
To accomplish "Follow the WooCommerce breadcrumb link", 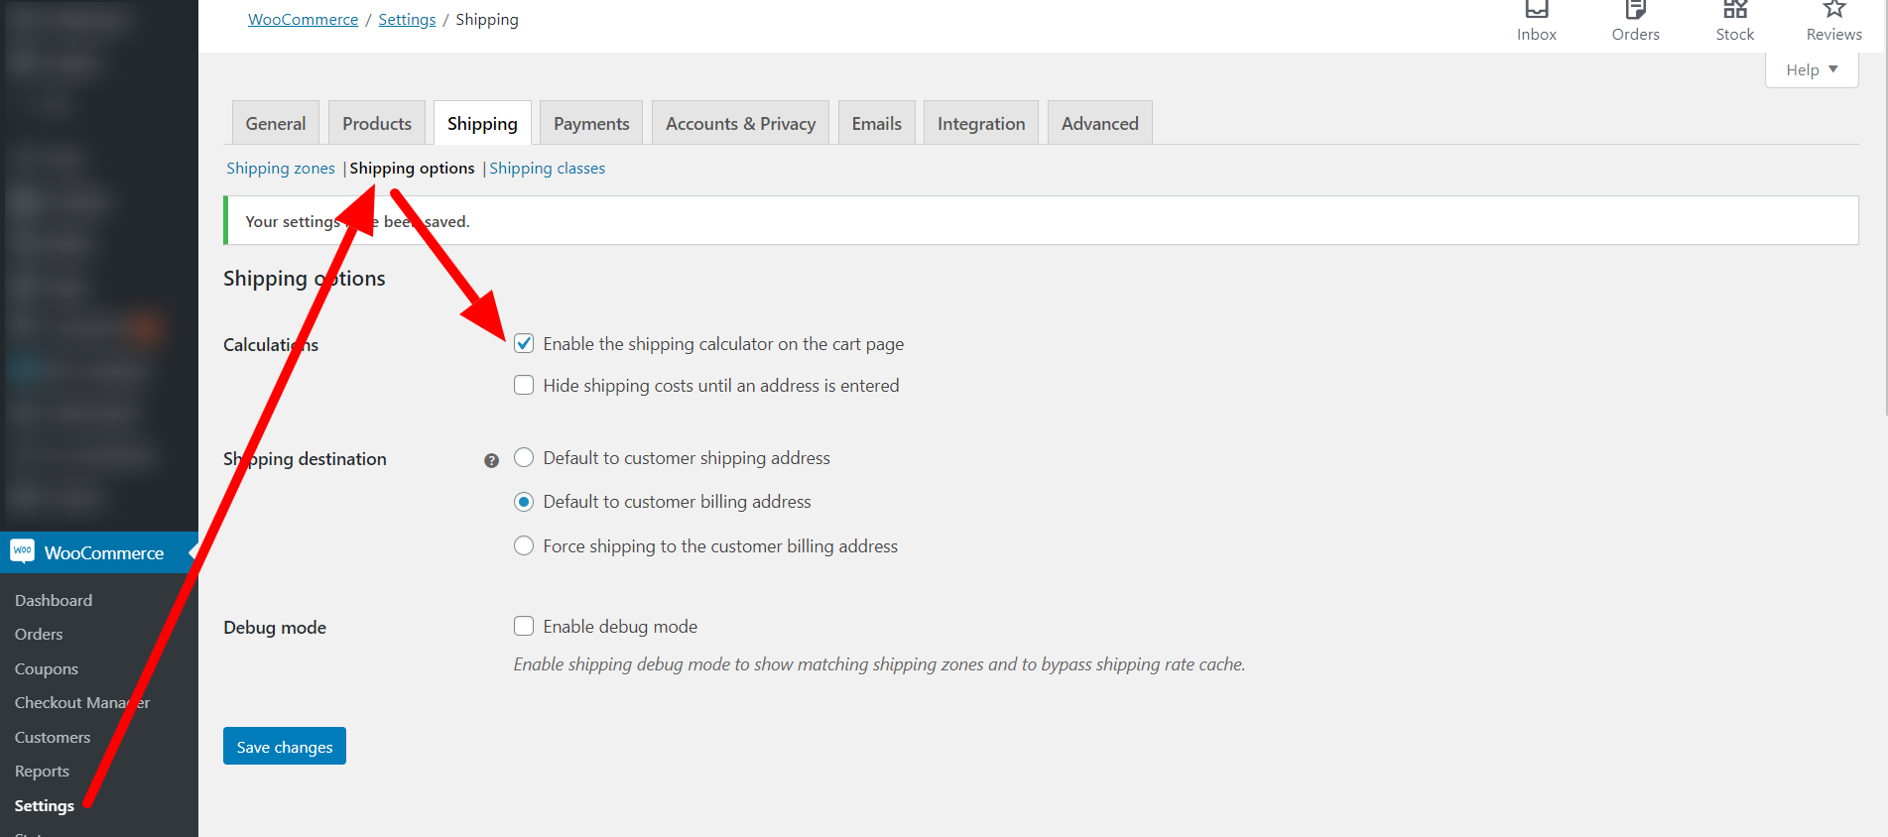I will (x=303, y=20).
